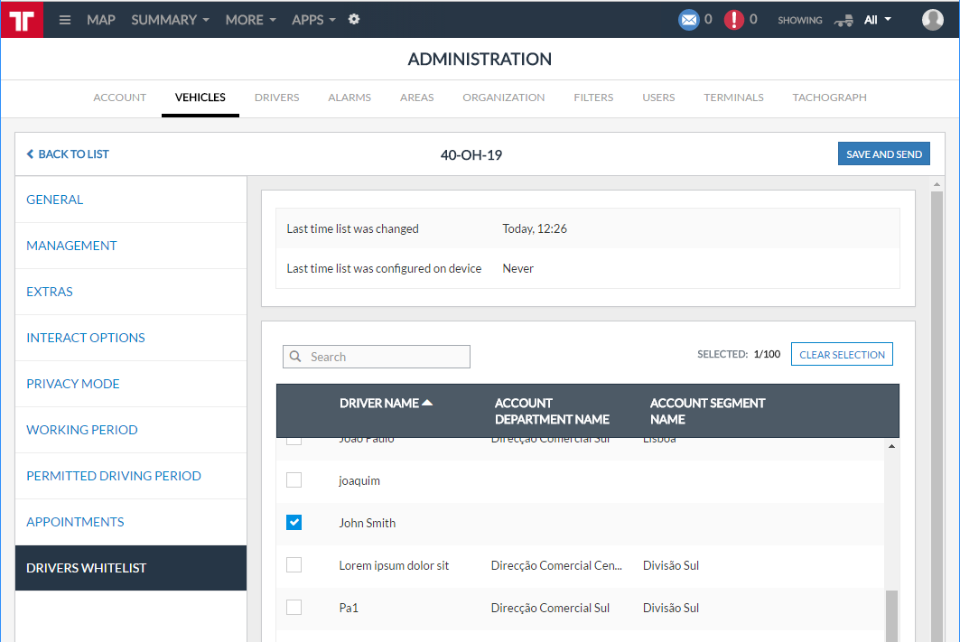This screenshot has height=642, width=960.
Task: Open the Permitted Driving Period section
Action: pos(114,476)
